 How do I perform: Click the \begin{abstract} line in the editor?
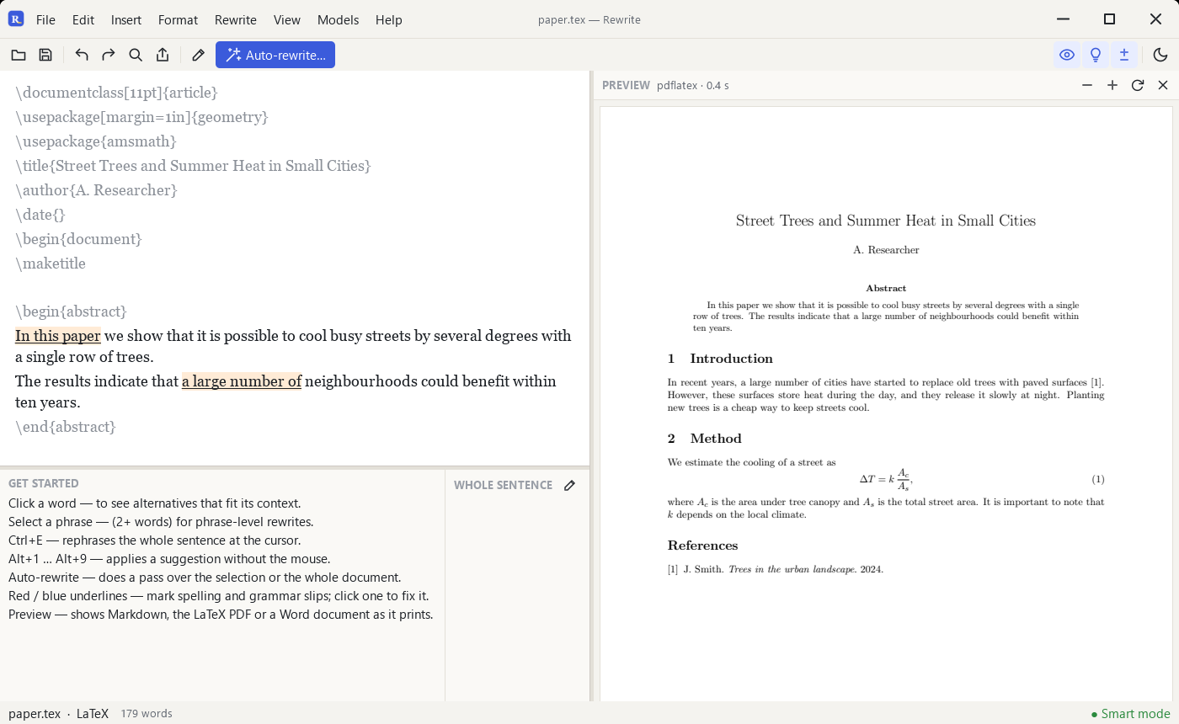coord(71,311)
